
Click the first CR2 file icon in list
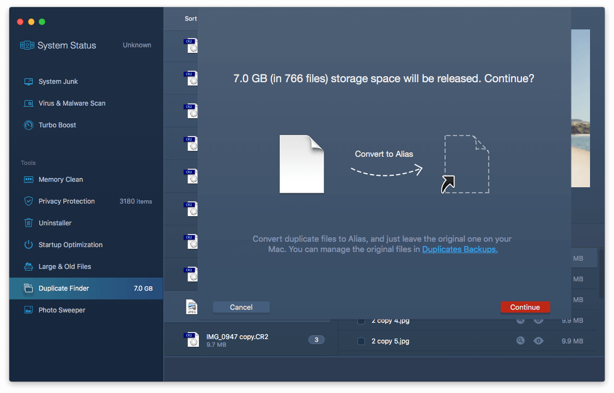(x=191, y=45)
